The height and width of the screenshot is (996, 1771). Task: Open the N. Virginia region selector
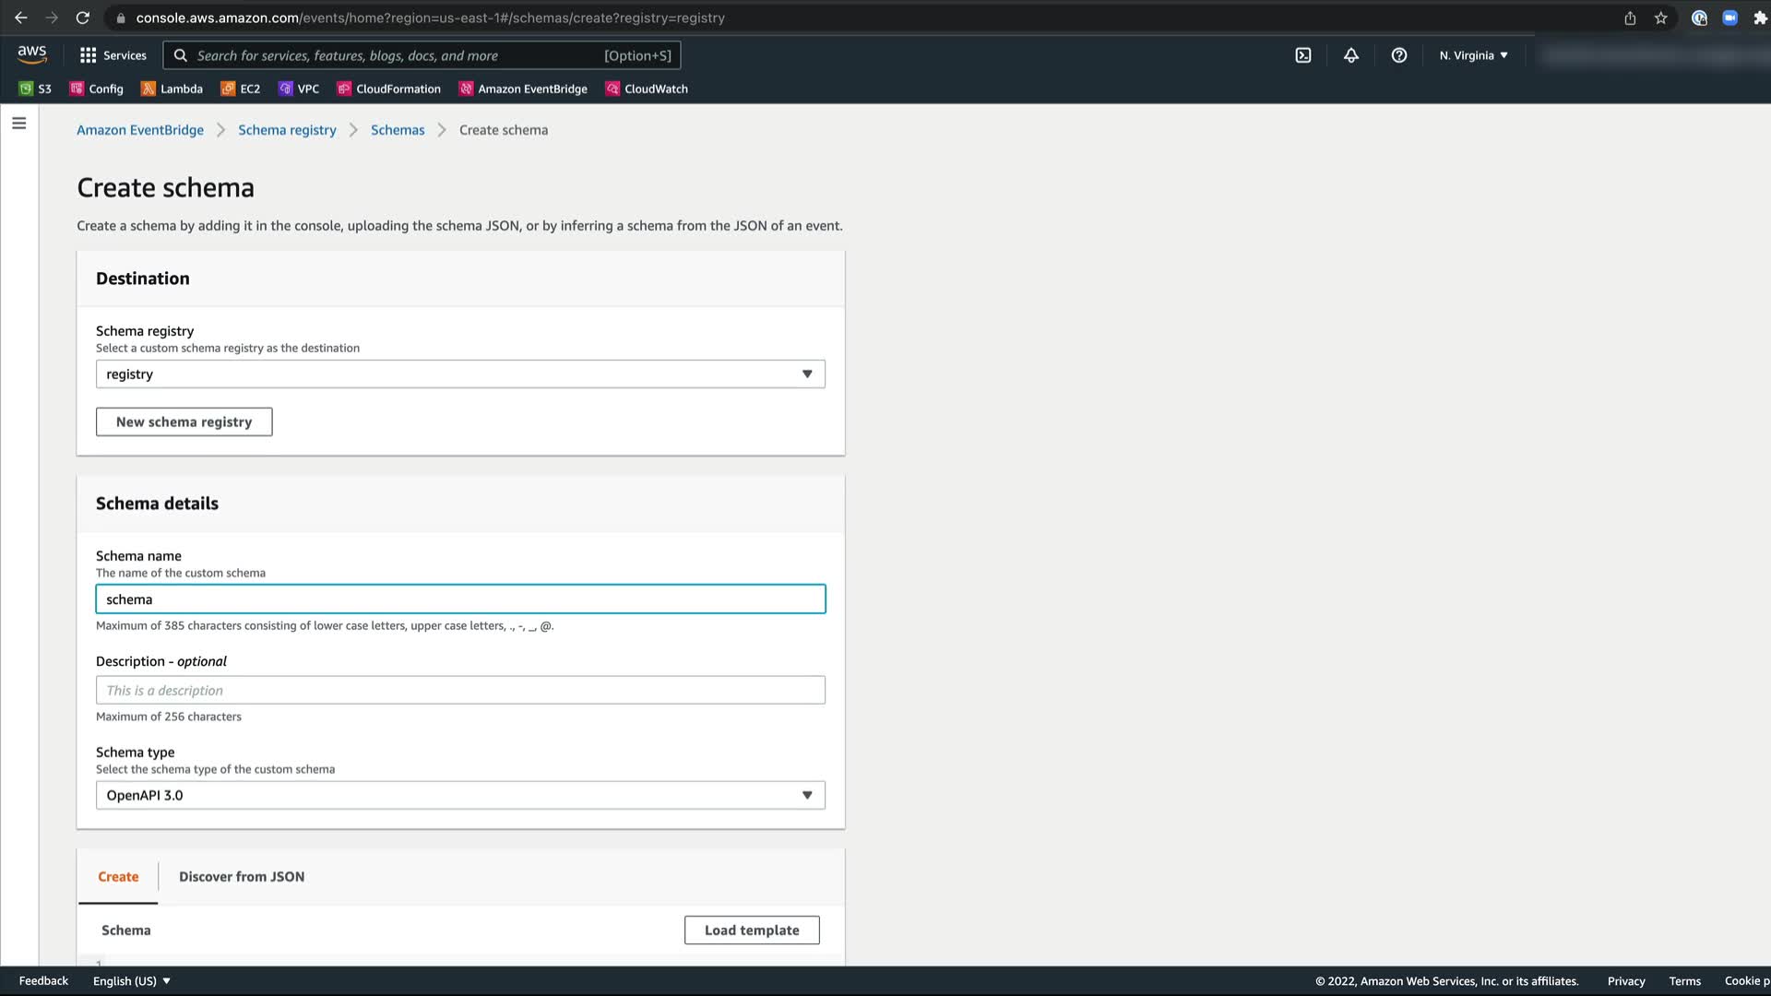[x=1473, y=55]
